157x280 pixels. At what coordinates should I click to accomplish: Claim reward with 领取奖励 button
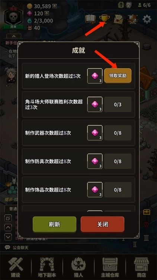click(x=118, y=76)
